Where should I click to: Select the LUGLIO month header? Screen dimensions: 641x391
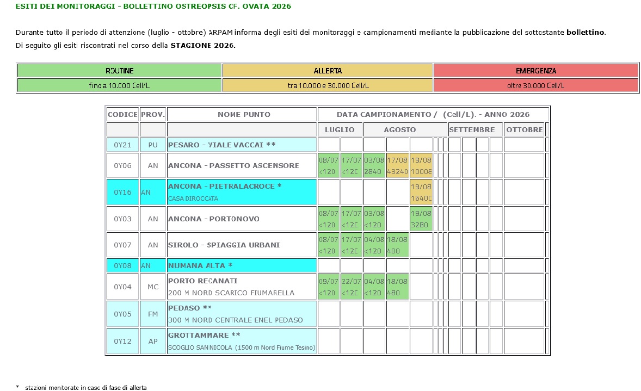pos(340,129)
